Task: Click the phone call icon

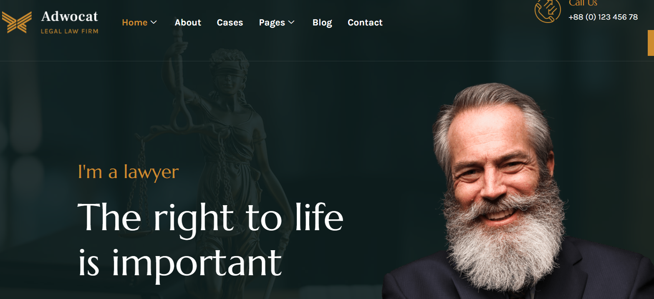Action: coord(548,10)
